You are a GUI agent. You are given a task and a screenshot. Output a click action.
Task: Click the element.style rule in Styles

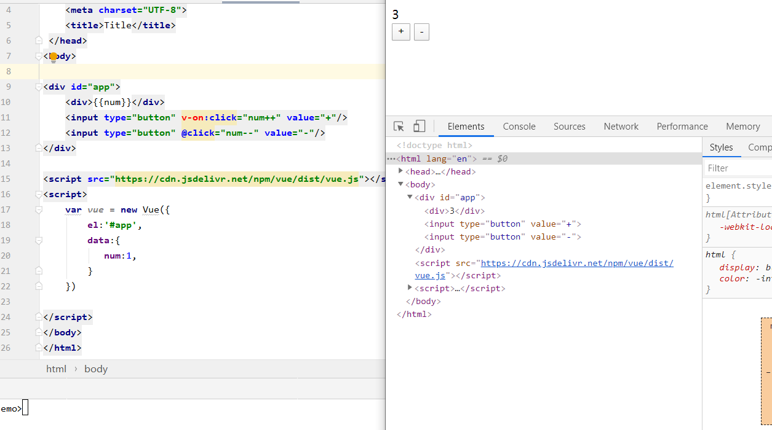[738, 186]
